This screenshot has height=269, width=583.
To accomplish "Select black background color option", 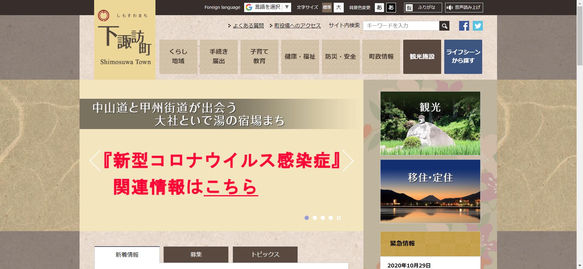I will pyautogui.click(x=391, y=8).
